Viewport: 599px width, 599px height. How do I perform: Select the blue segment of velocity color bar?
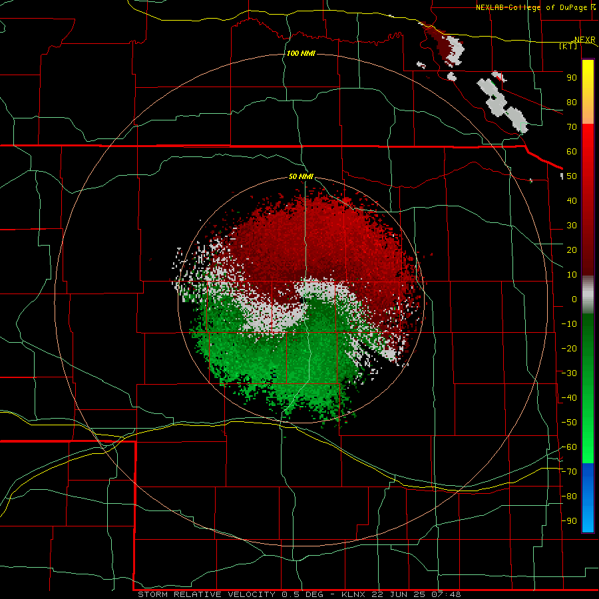588,498
